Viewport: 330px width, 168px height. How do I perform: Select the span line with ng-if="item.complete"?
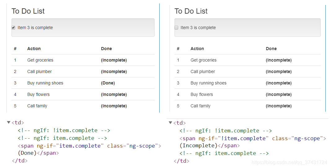click(x=90, y=146)
